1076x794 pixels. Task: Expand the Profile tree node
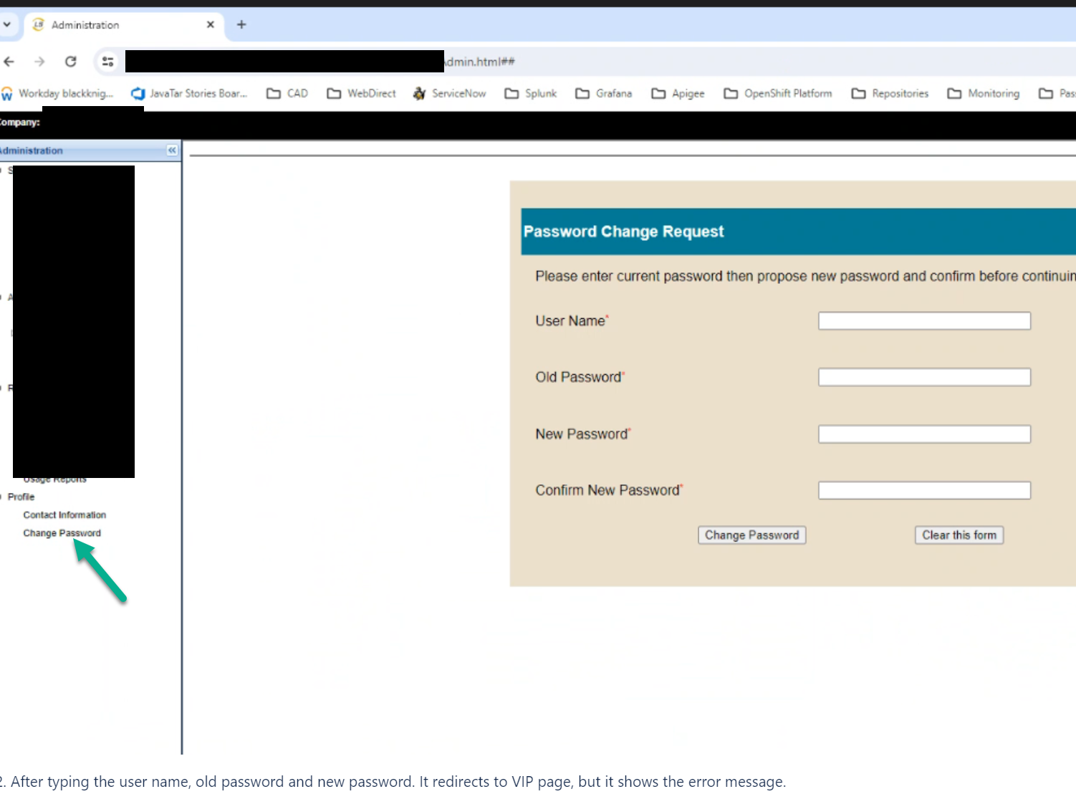[x=2, y=497]
